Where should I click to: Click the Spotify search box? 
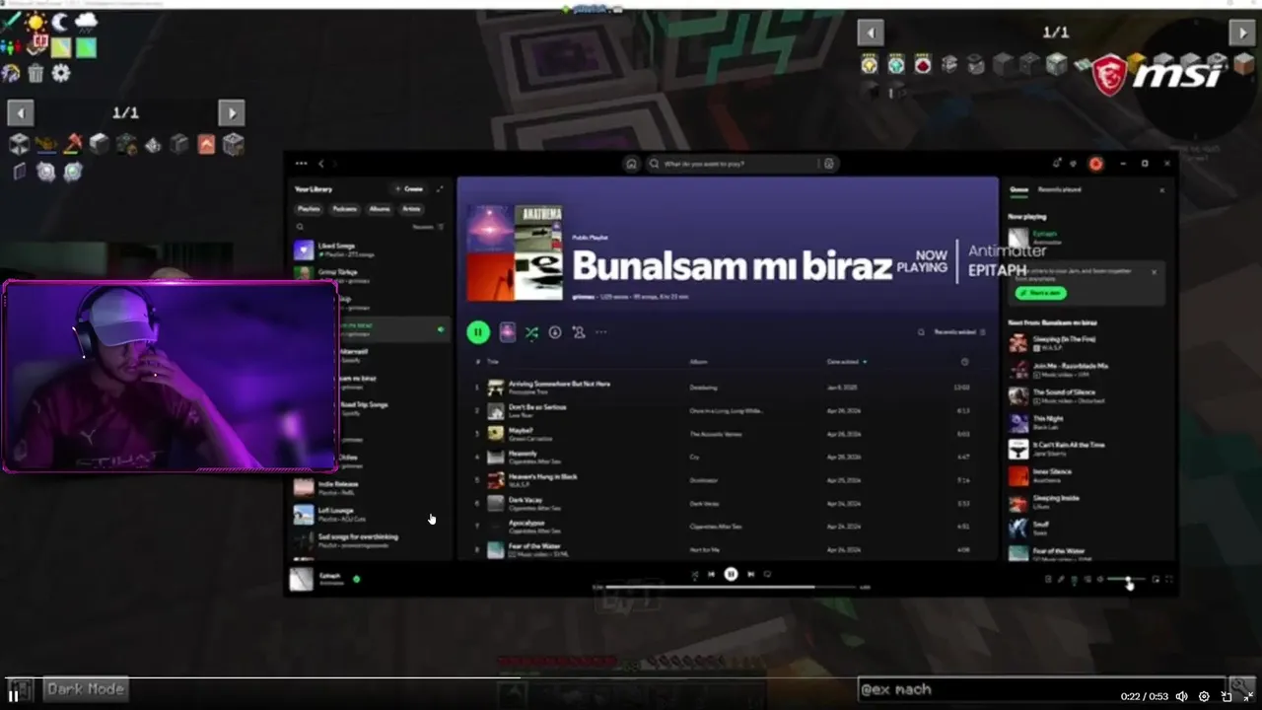coord(735,164)
